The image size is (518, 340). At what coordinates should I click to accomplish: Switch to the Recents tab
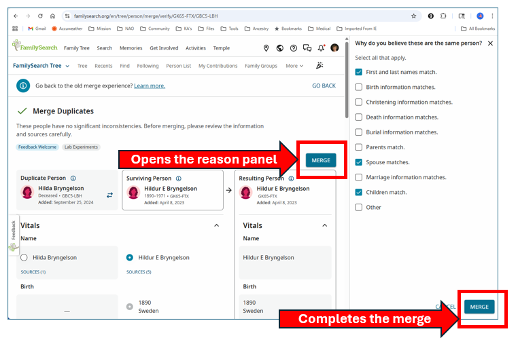(x=103, y=66)
